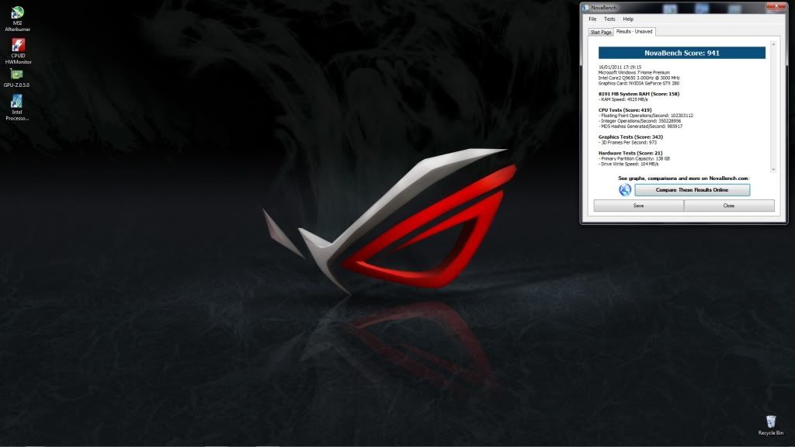Click the NovaBench Score: 941 banner

click(682, 53)
